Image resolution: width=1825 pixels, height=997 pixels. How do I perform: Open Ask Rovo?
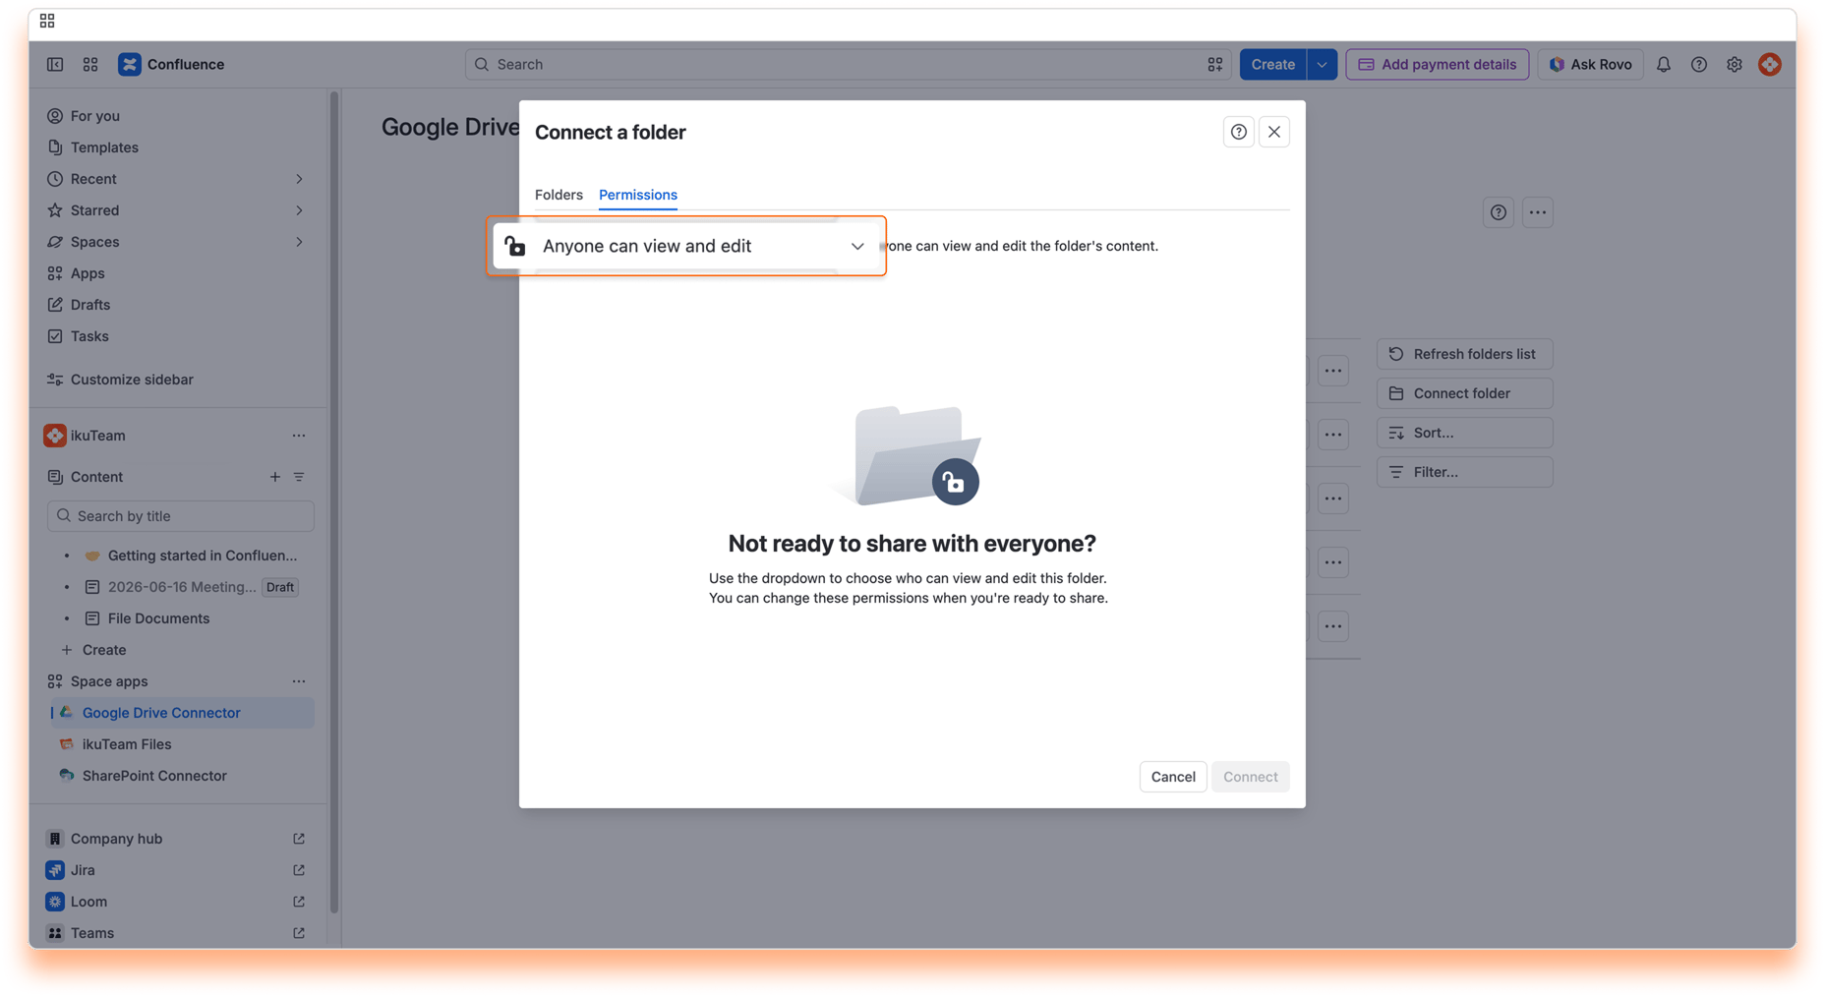[1590, 64]
